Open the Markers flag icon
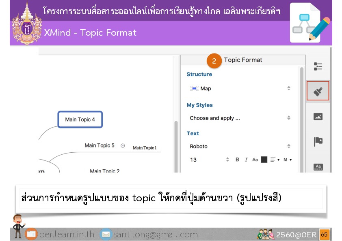Image resolution: width=342 pixels, height=241 pixels. click(x=318, y=142)
